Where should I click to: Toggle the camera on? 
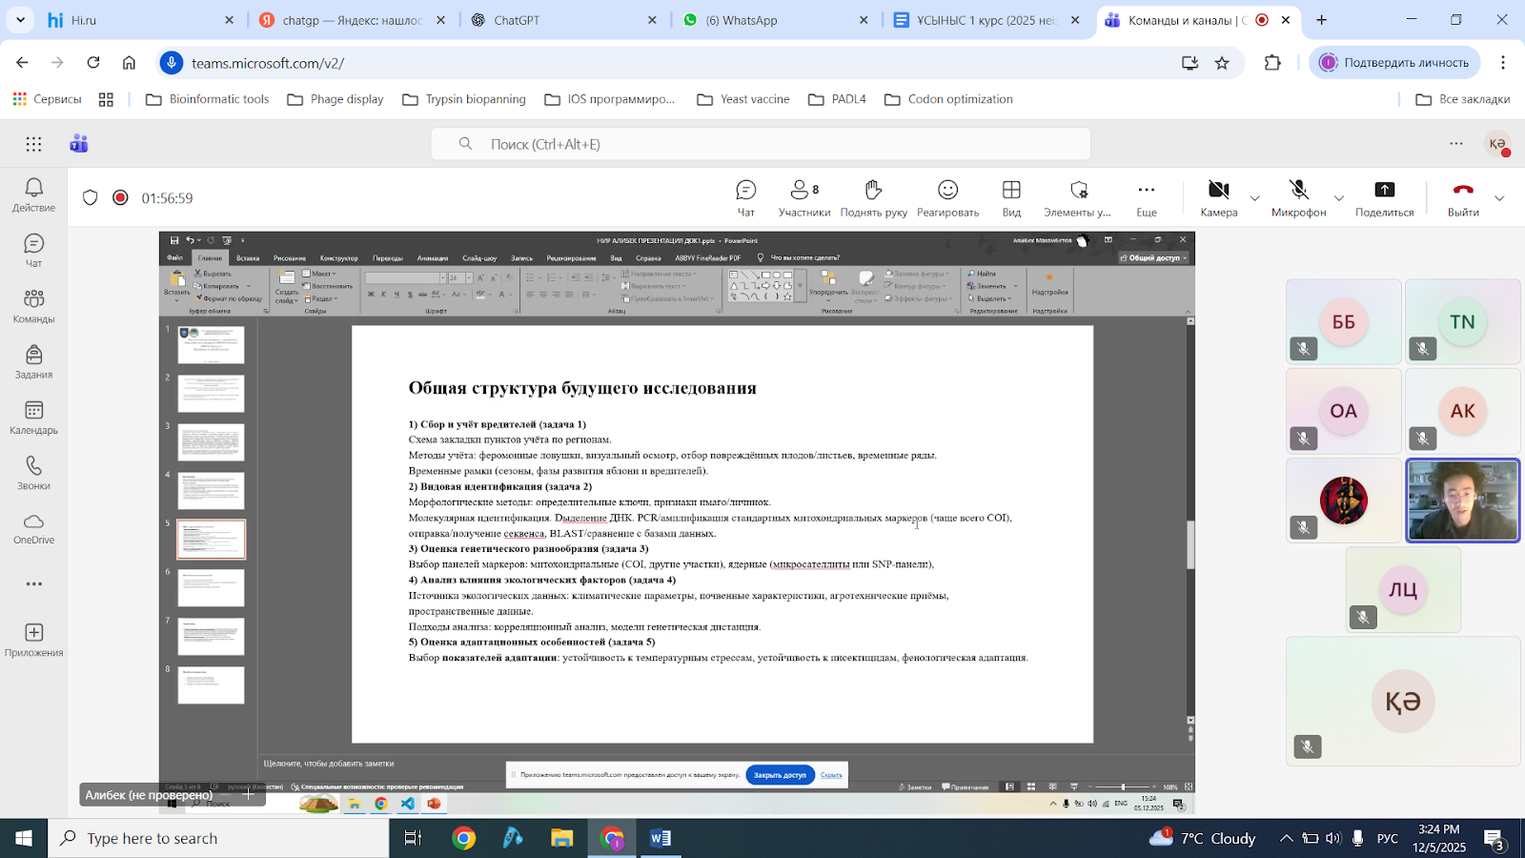[1218, 198]
